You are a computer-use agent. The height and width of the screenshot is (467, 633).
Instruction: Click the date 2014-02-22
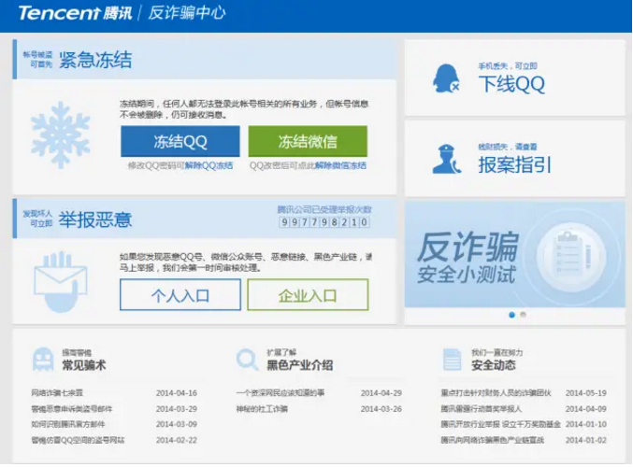coord(177,440)
